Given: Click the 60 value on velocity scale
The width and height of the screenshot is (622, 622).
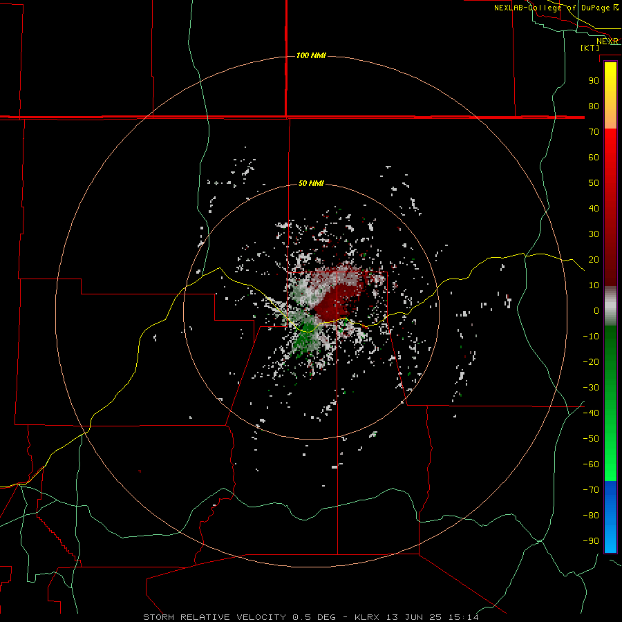Looking at the screenshot, I should tap(594, 158).
